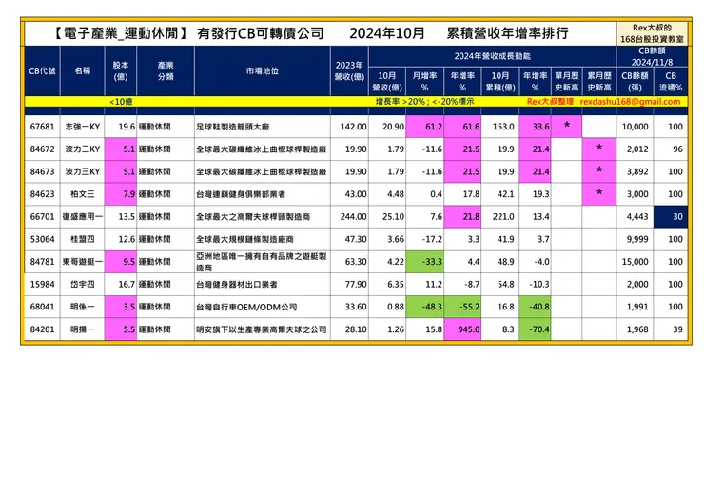Select the name cell 志強一KY
This screenshot has width=704, height=498.
click(83, 127)
